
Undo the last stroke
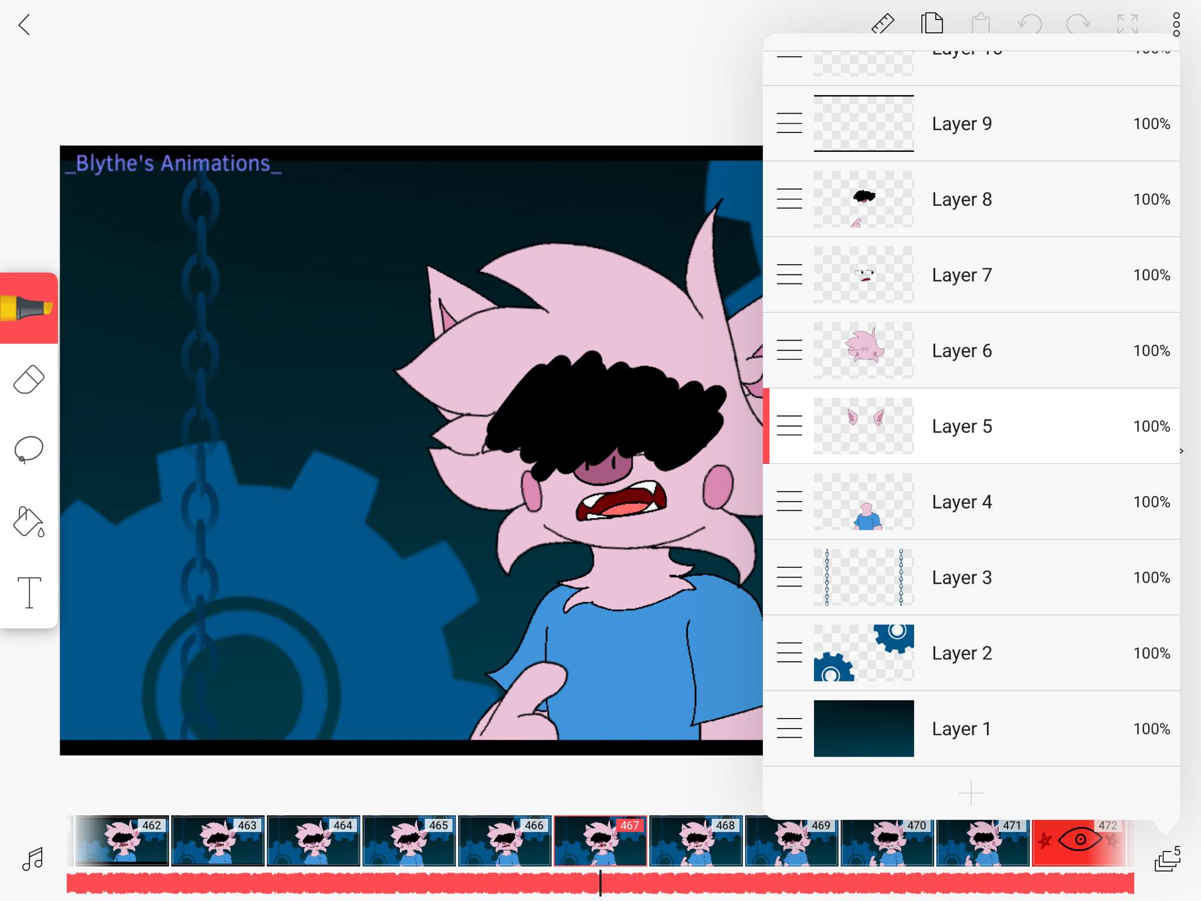point(1030,24)
